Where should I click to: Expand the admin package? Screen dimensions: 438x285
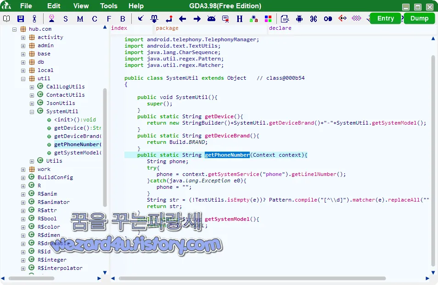(x=23, y=46)
